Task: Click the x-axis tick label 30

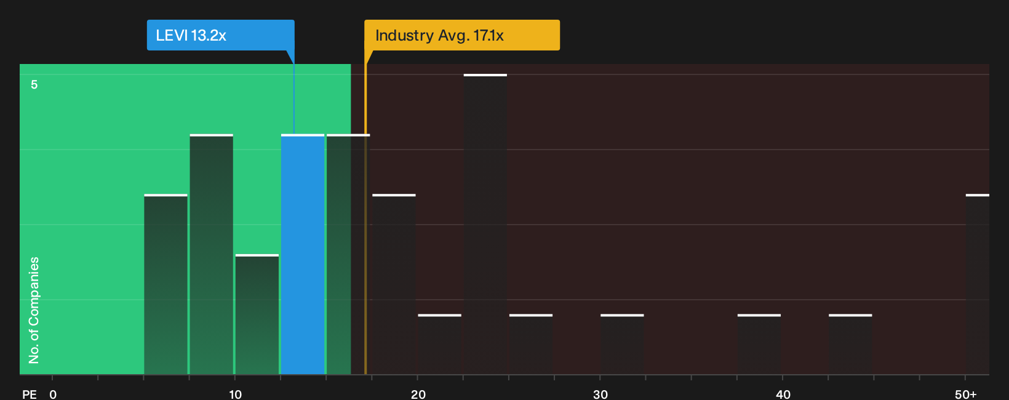Action: coord(600,394)
